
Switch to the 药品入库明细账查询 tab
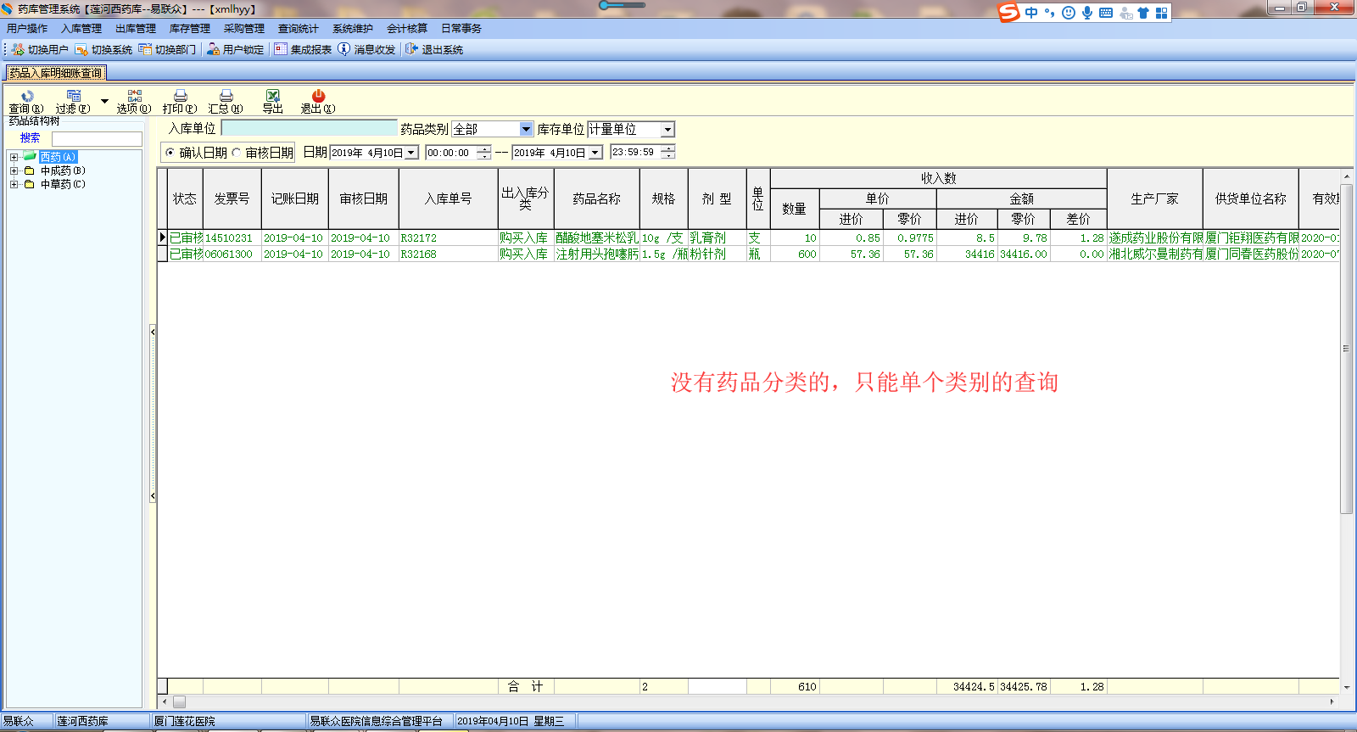click(56, 73)
